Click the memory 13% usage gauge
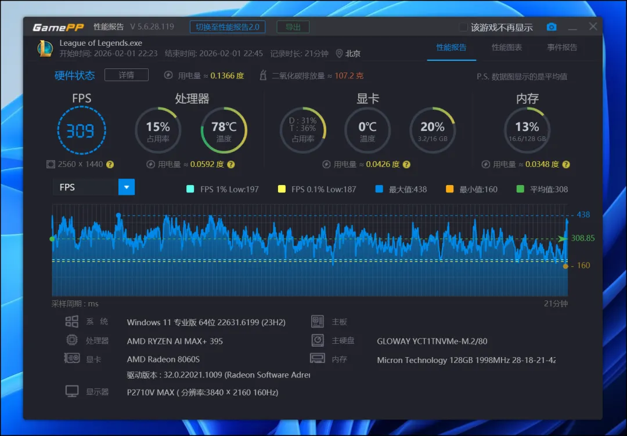 pos(527,130)
